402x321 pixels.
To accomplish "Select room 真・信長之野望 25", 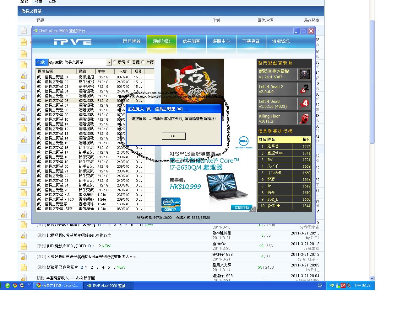I will tap(95, 190).
